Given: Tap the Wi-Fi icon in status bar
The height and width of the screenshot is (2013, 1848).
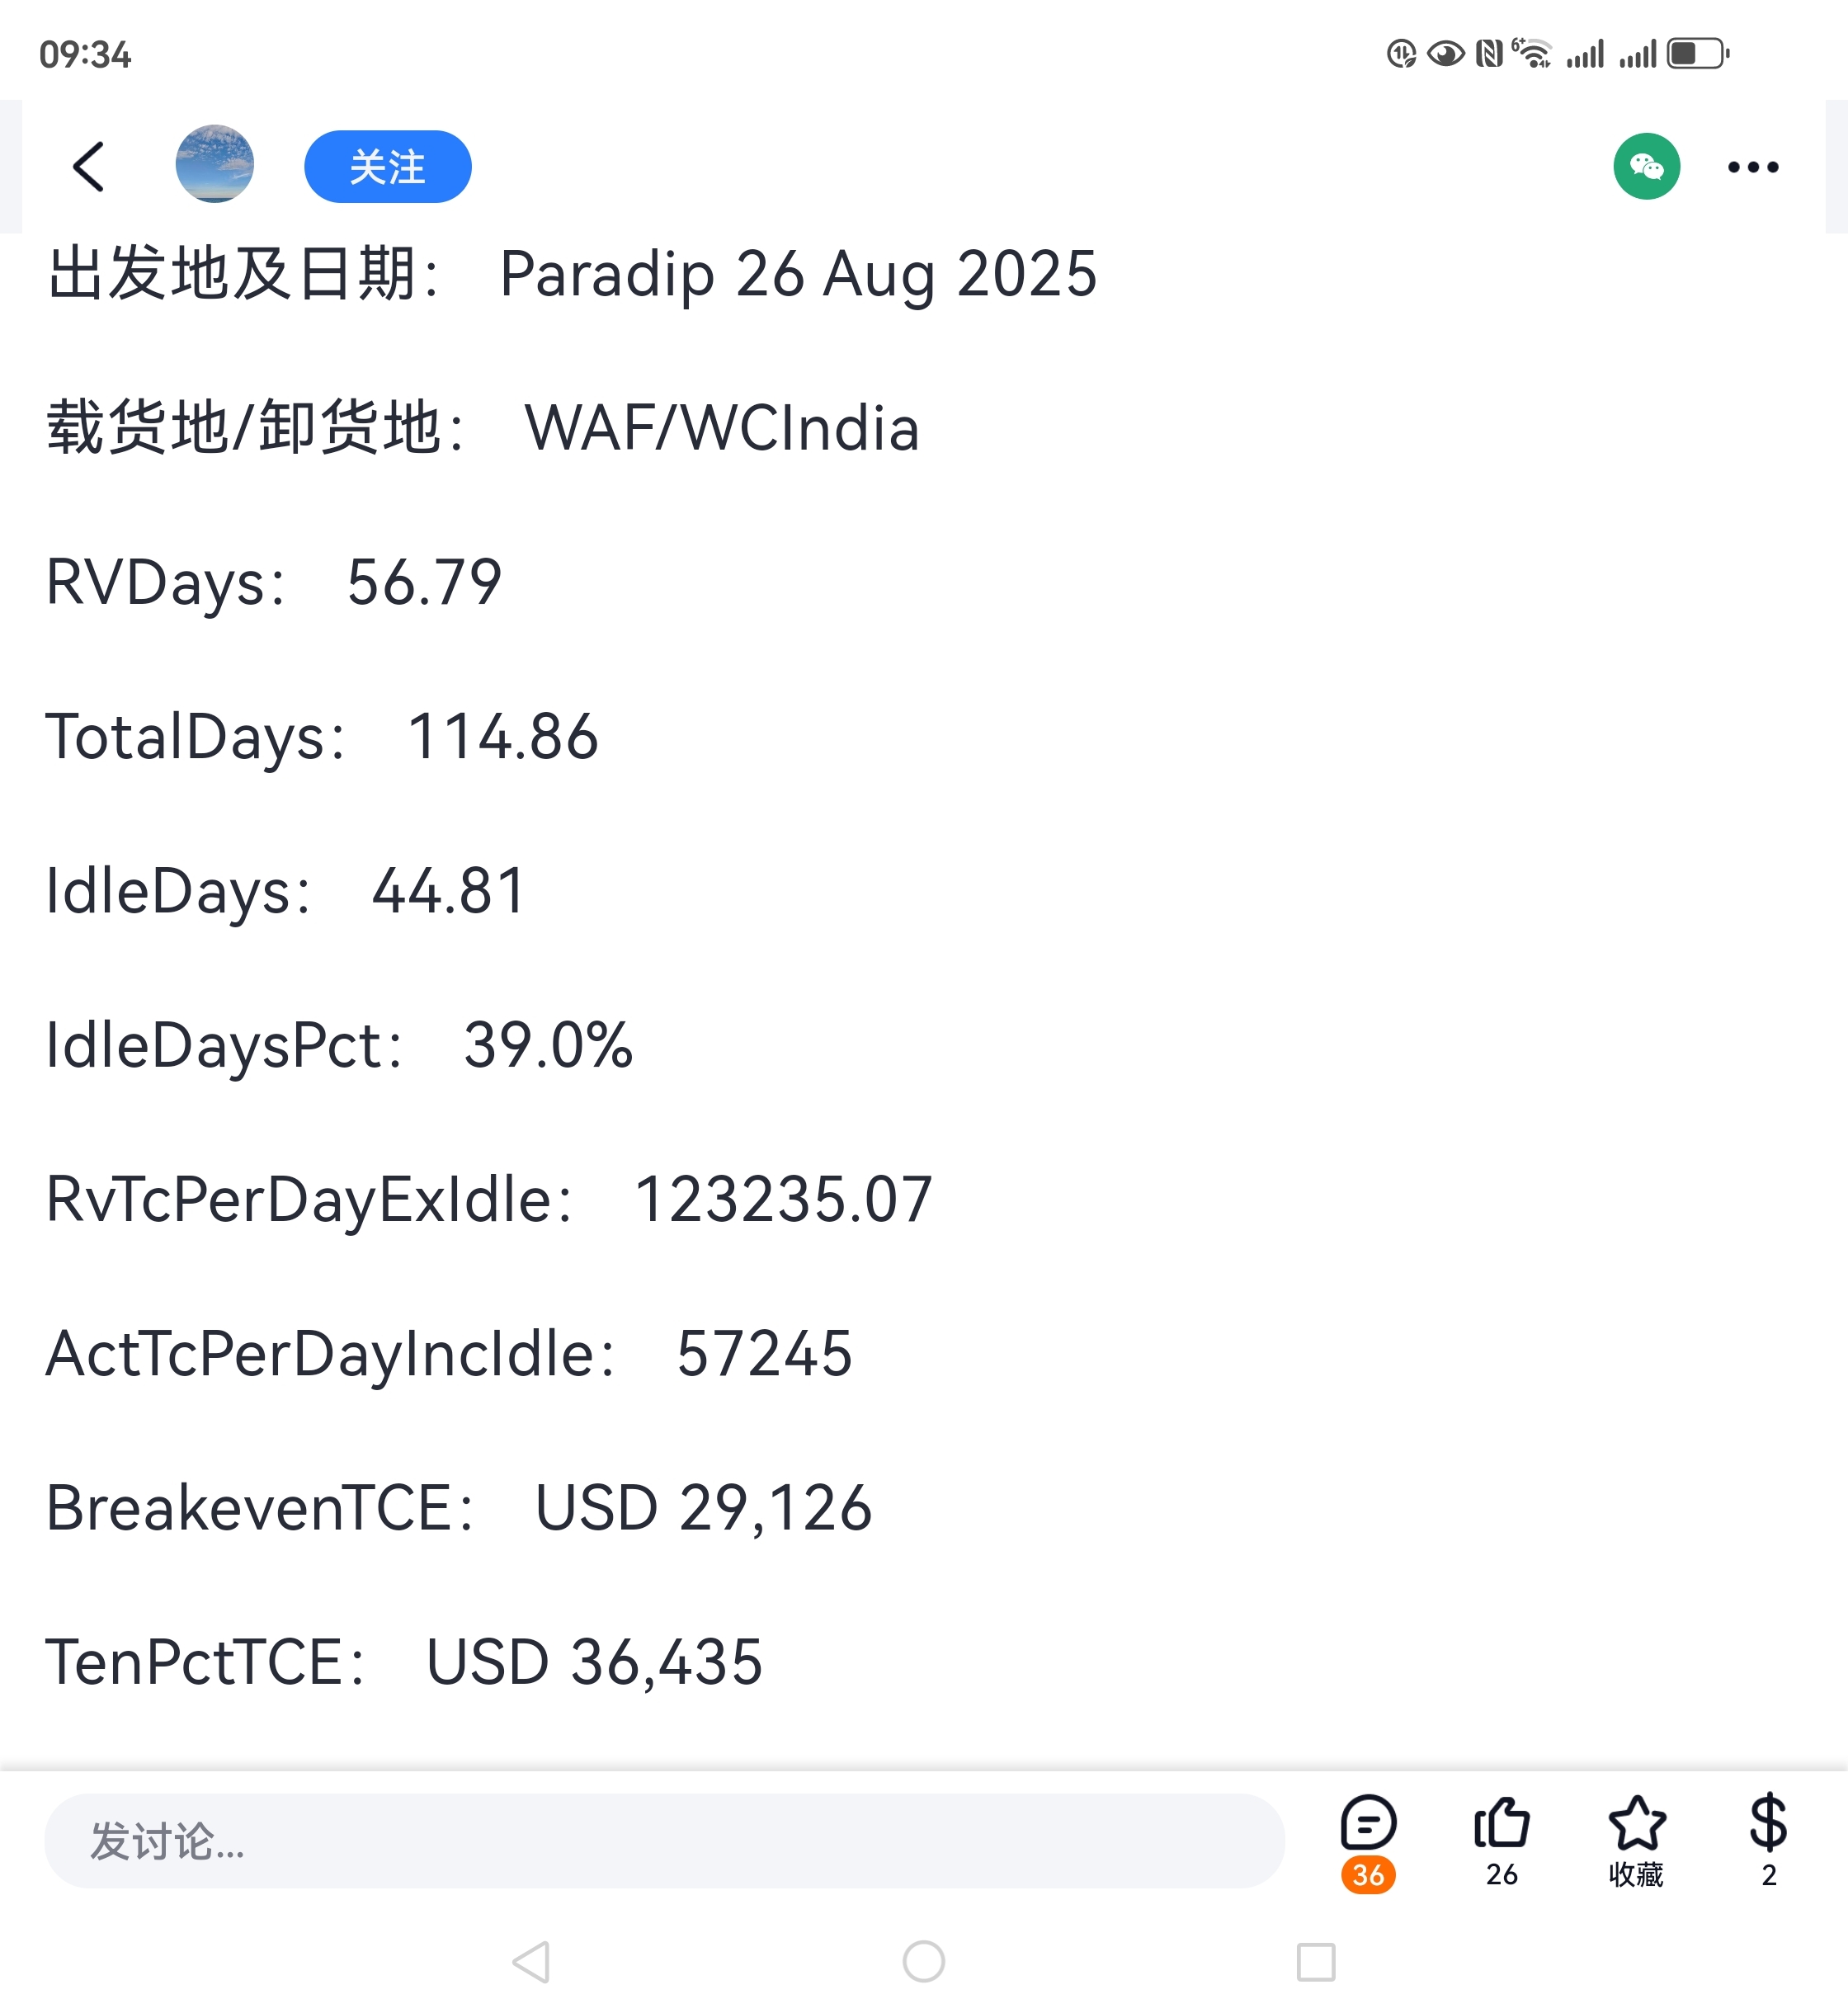Looking at the screenshot, I should pos(1531,53).
